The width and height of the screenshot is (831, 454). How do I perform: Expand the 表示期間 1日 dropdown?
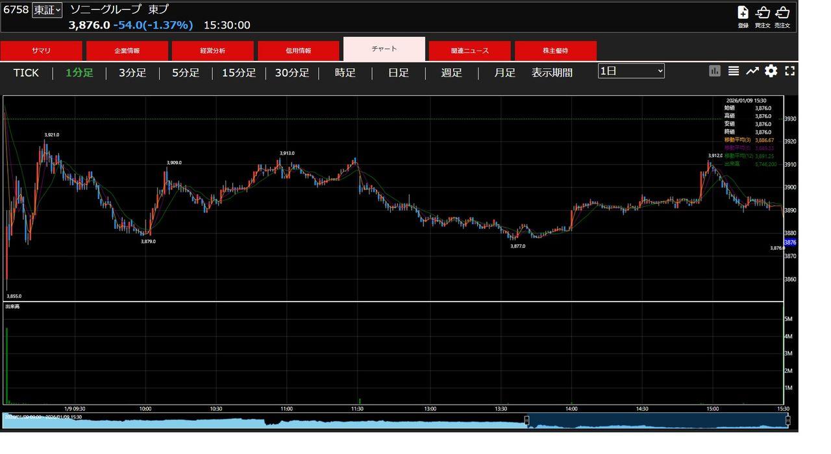[631, 71]
